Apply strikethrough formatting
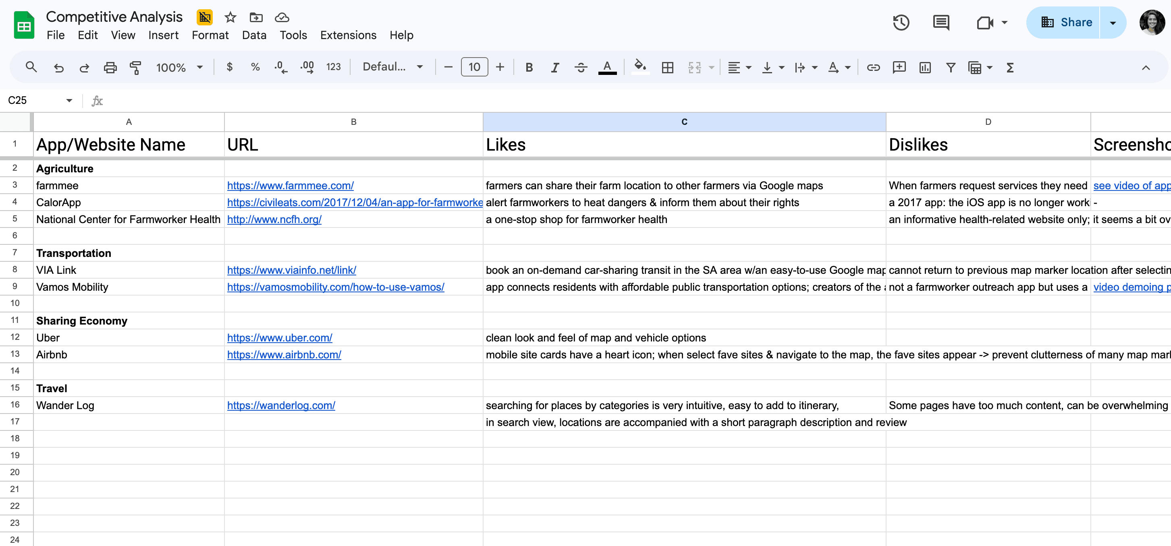1171x546 pixels. (581, 67)
